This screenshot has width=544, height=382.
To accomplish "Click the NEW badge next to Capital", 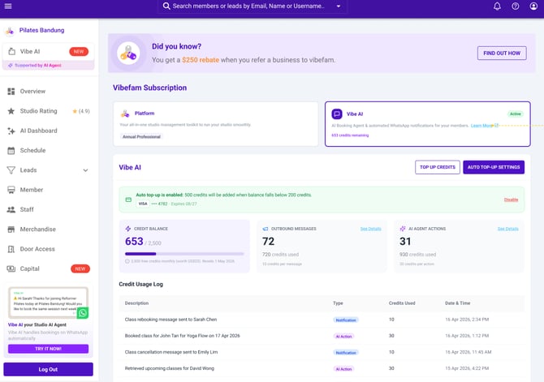I will click(x=80, y=268).
